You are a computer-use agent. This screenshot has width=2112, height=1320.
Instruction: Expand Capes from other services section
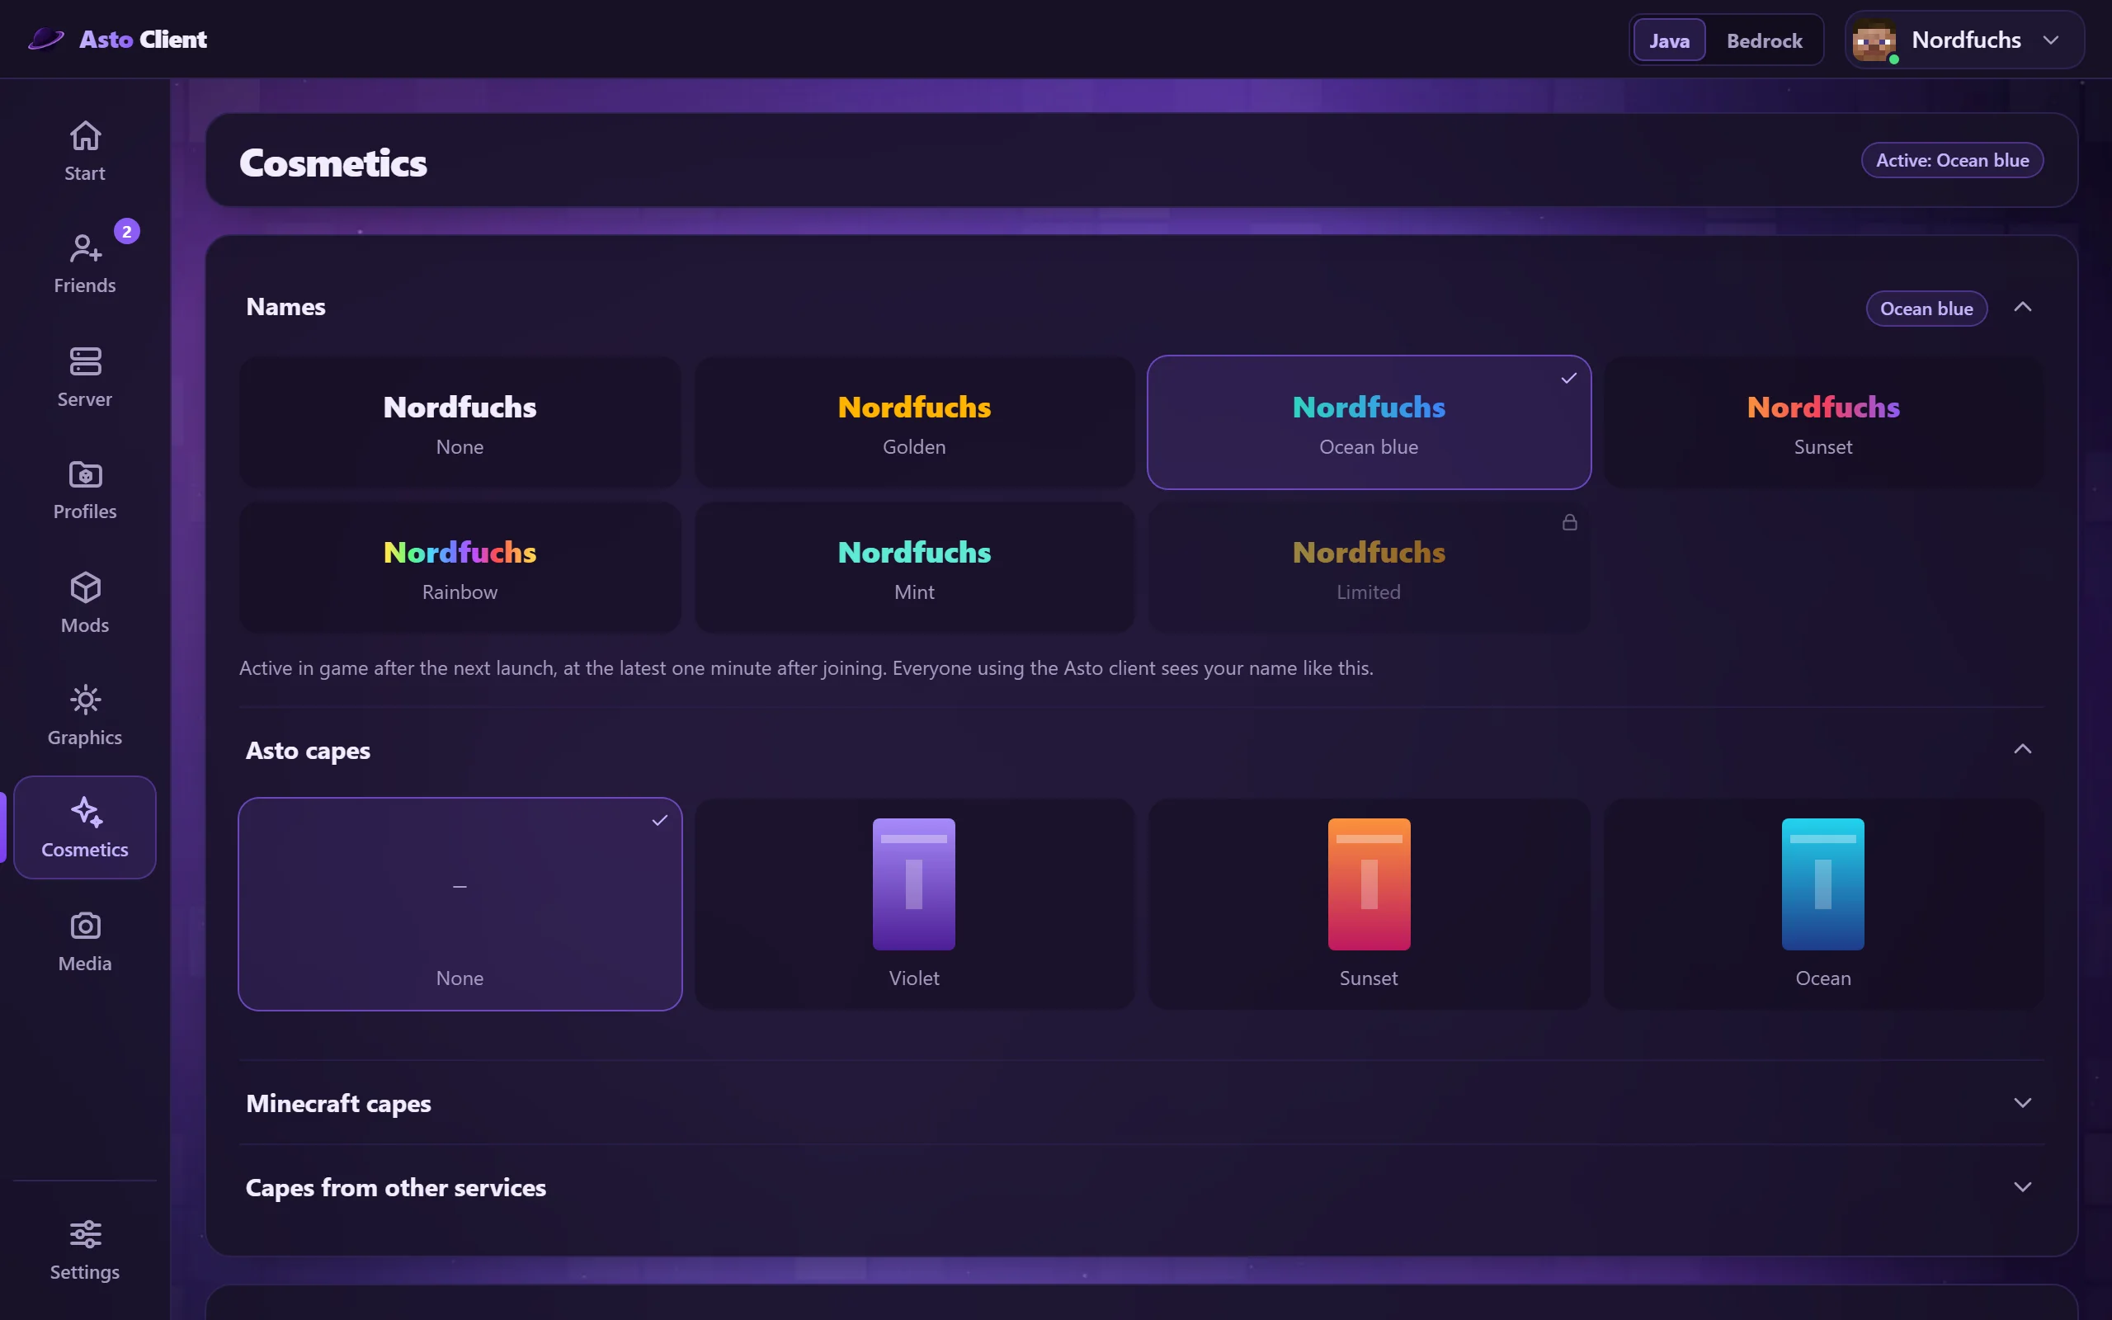2022,1186
